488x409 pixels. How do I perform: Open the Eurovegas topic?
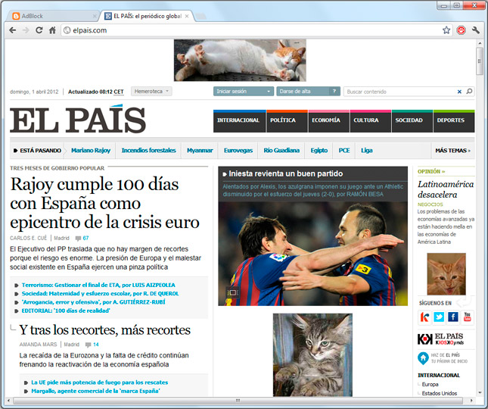point(238,151)
